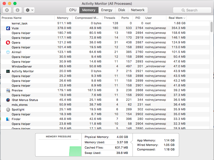The image size is (214, 160).
Task: Sort by Process Name column header
Action: click(27, 18)
